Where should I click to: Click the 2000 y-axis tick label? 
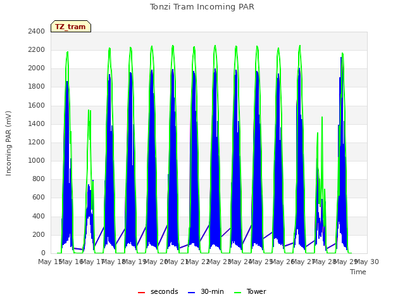(37, 68)
